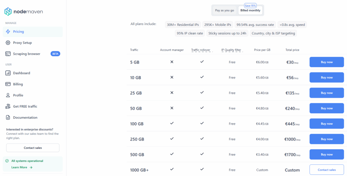Buy the 100 GB plan
347x176 pixels.
(327, 124)
